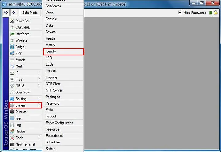The width and height of the screenshot is (221, 152).
Task: Click the Log page icon
Action: pos(12,125)
